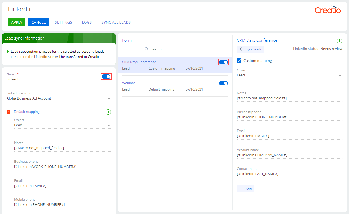Viewport: 349px width, 214px height.
Task: Click the search magnifier icon in Form
Action: 146,49
